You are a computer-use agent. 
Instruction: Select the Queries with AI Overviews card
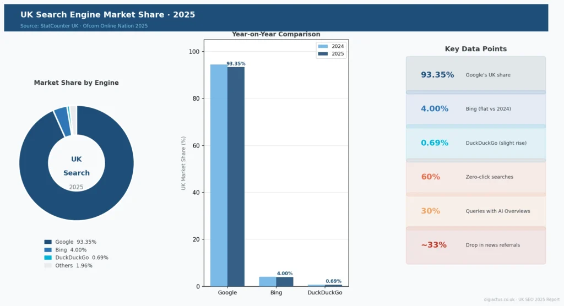coord(475,211)
